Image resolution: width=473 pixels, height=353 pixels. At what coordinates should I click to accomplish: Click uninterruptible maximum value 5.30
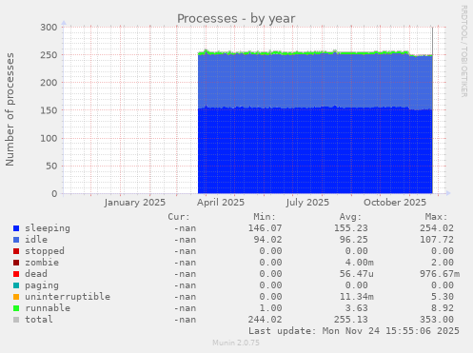[x=443, y=297]
